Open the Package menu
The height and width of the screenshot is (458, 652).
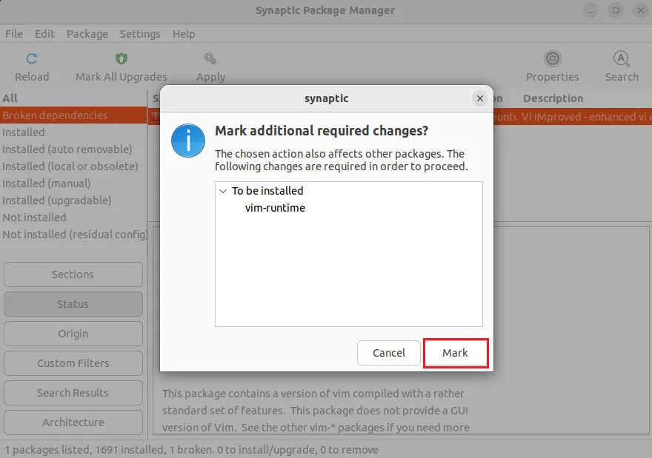click(x=87, y=34)
